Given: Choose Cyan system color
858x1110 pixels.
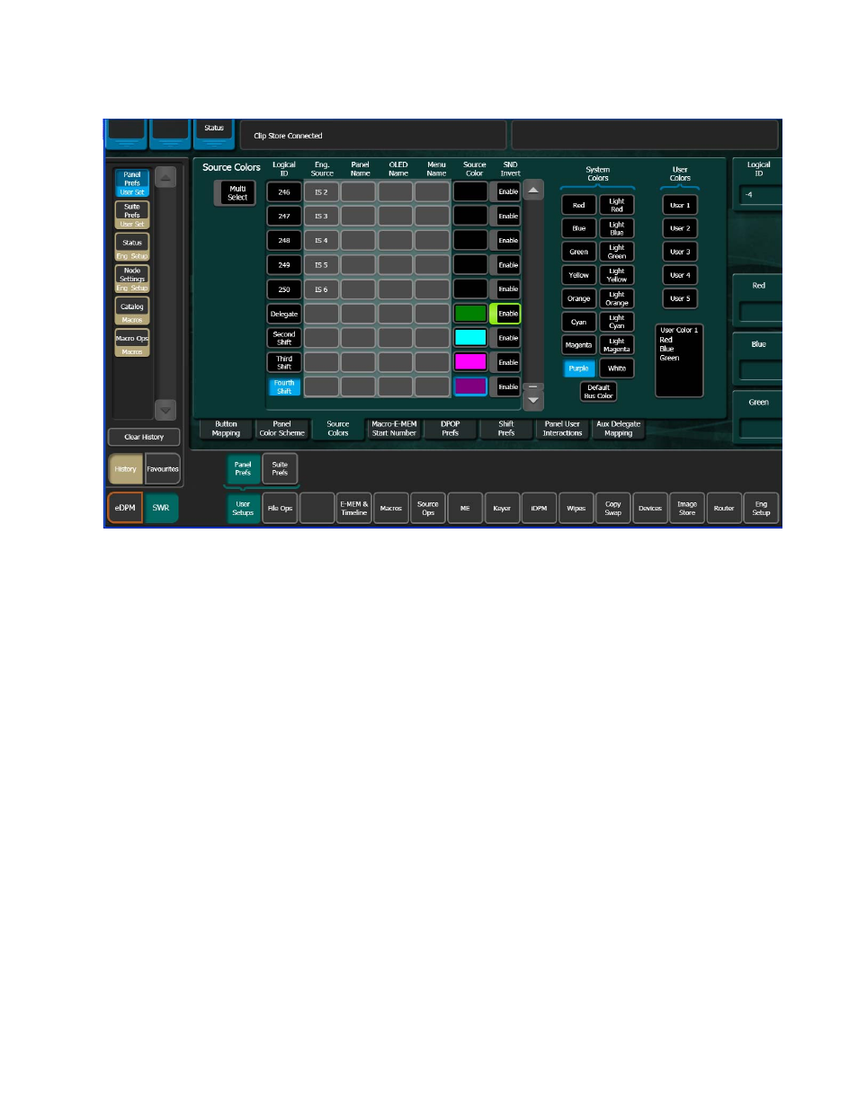Looking at the screenshot, I should (x=578, y=322).
